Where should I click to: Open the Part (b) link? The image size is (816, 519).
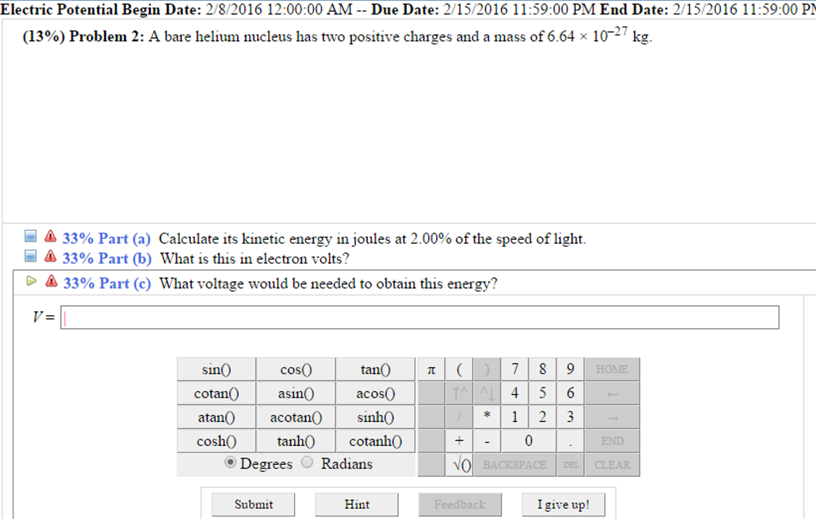point(107,259)
